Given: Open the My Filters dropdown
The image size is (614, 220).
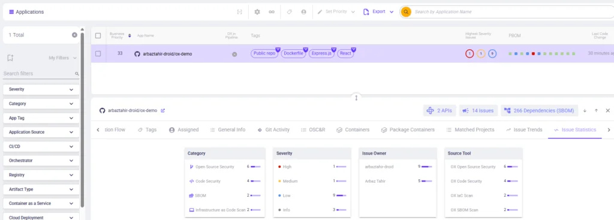Looking at the screenshot, I should tap(62, 58).
